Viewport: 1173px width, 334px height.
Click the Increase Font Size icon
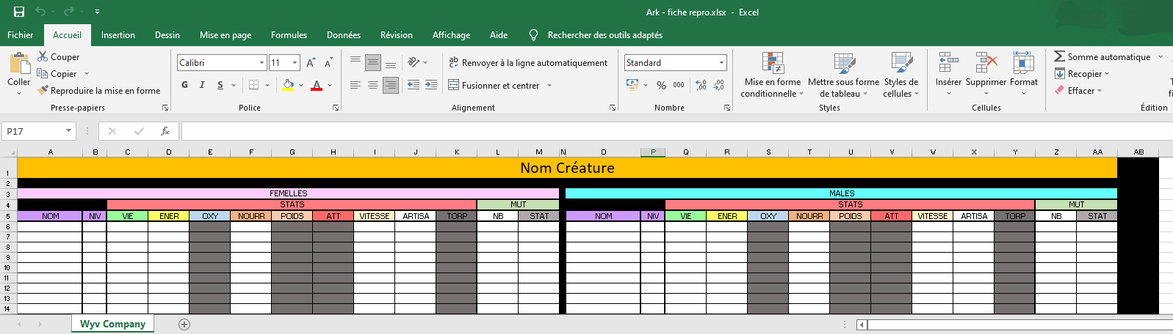(x=311, y=63)
